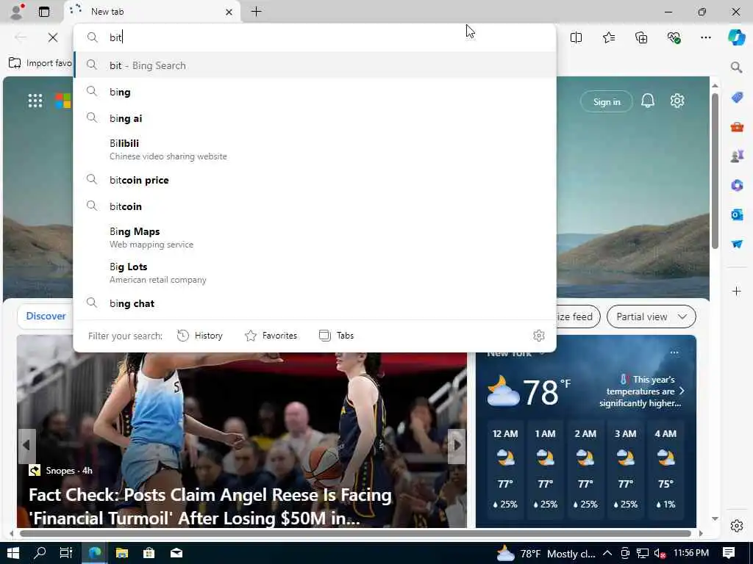Click the horizontal scrollbar thumb
This screenshot has width=753, height=564.
[354, 533]
